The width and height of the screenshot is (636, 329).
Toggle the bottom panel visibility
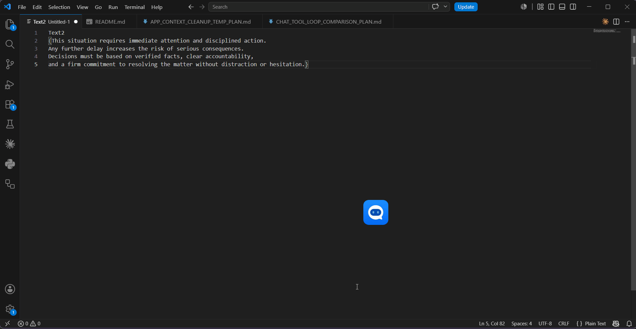coord(562,7)
